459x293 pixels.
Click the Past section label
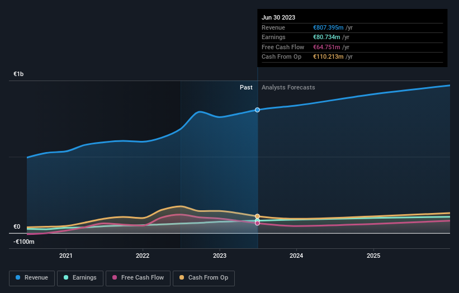point(246,88)
